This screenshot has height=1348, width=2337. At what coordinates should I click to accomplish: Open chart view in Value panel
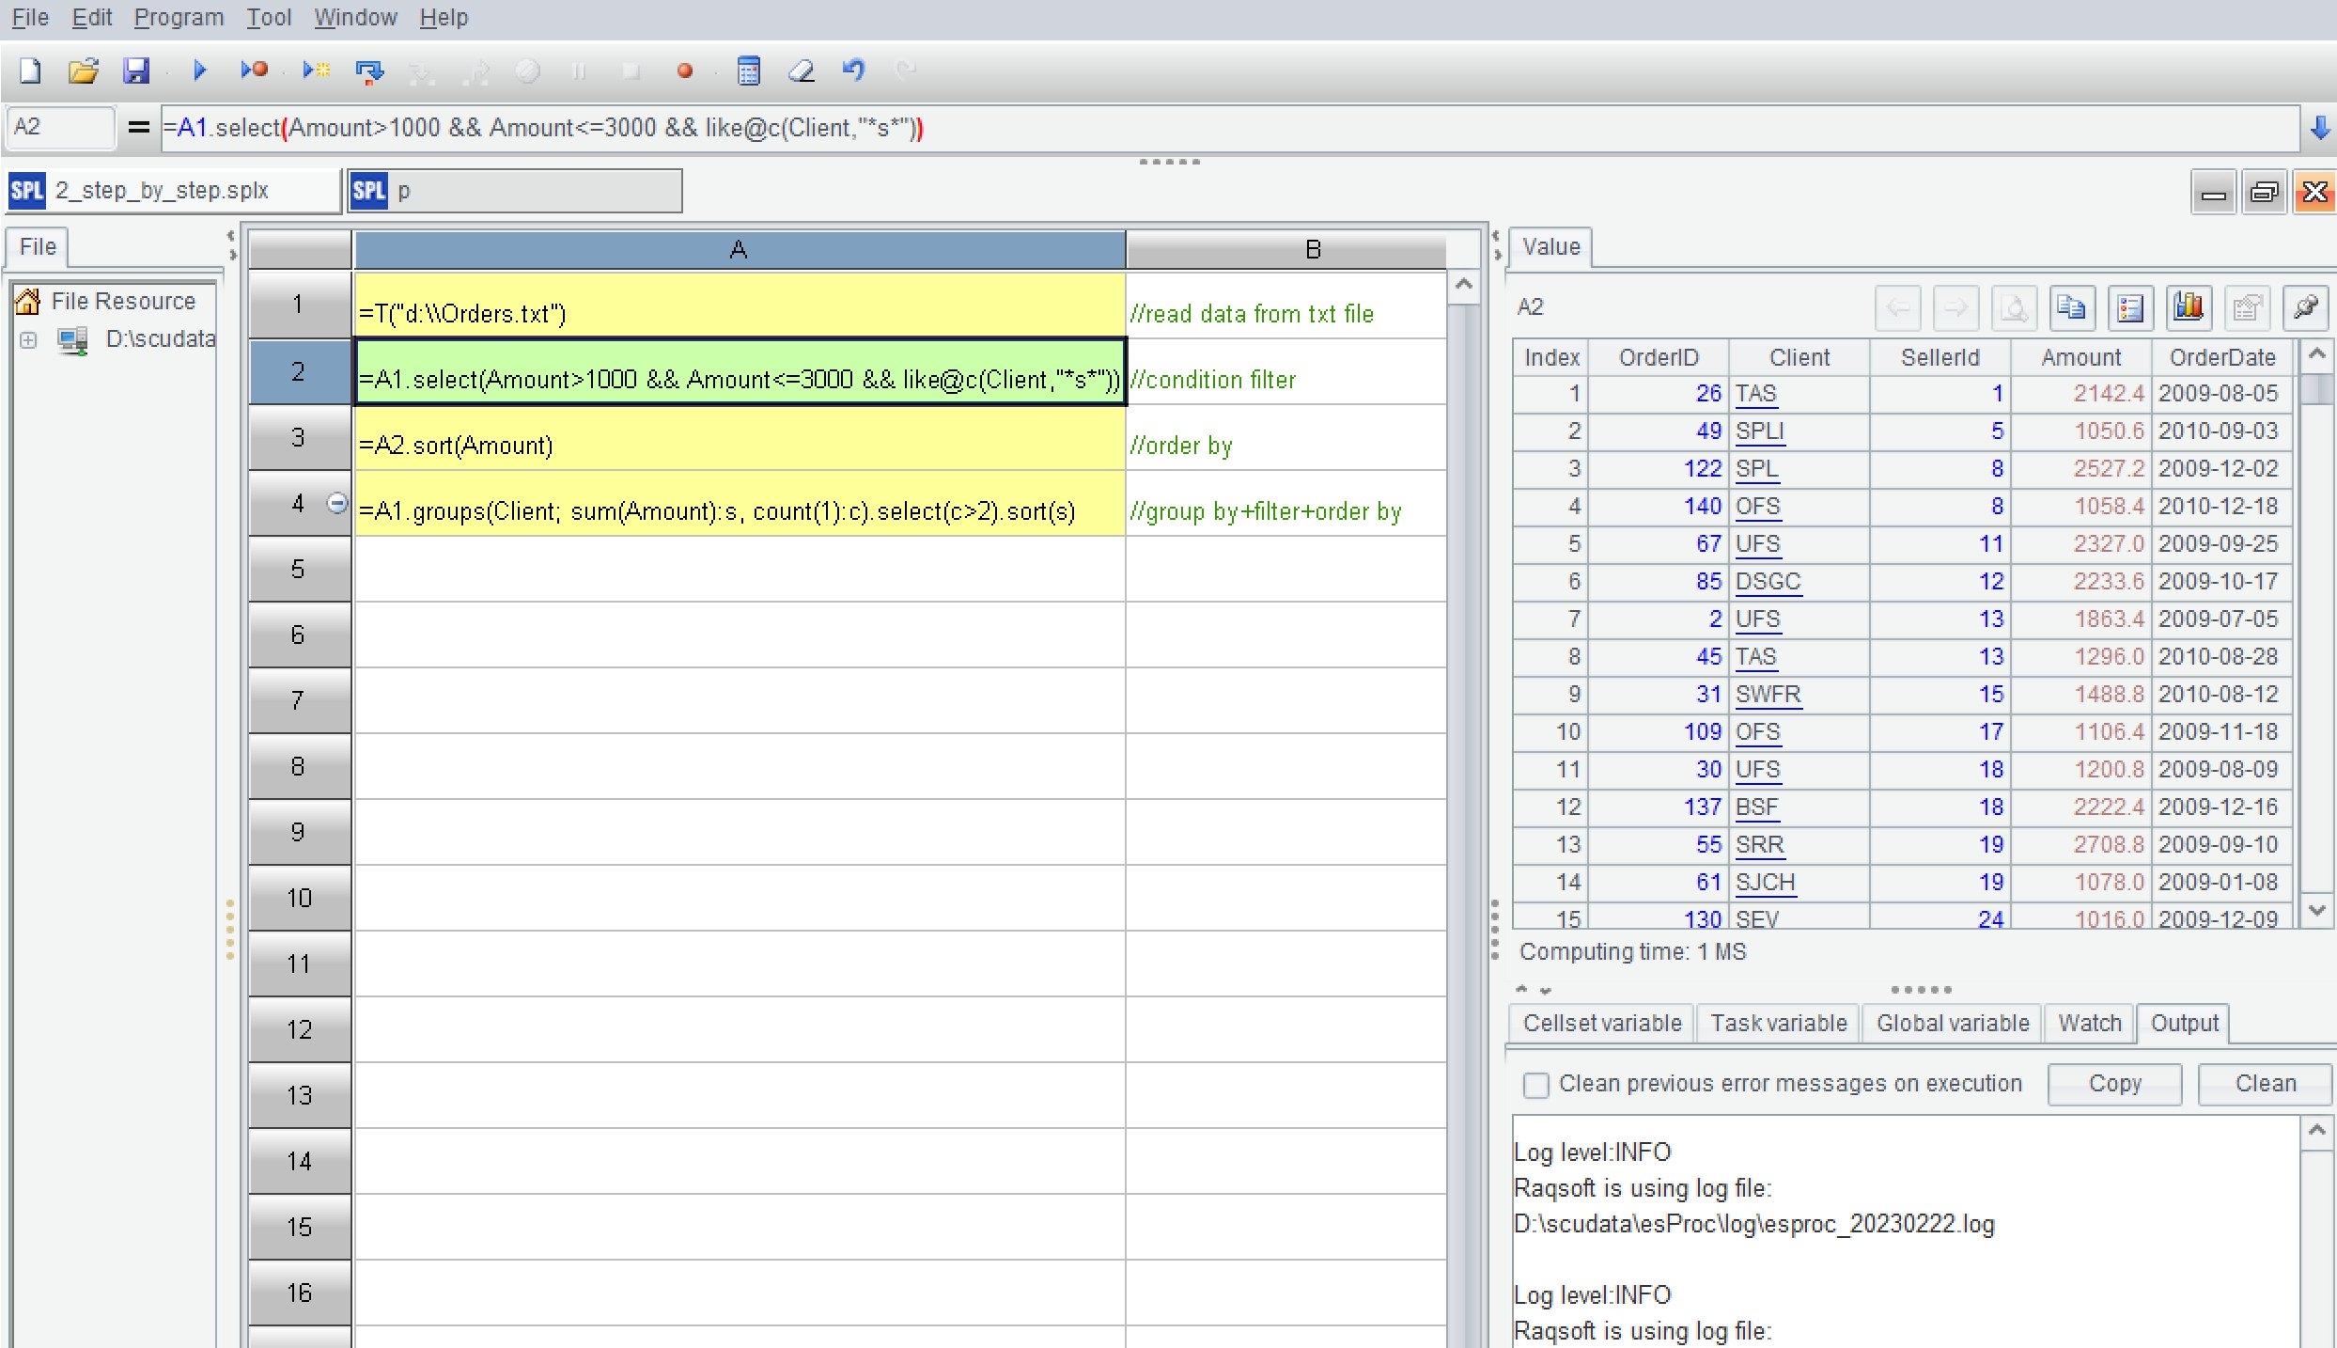tap(2189, 307)
